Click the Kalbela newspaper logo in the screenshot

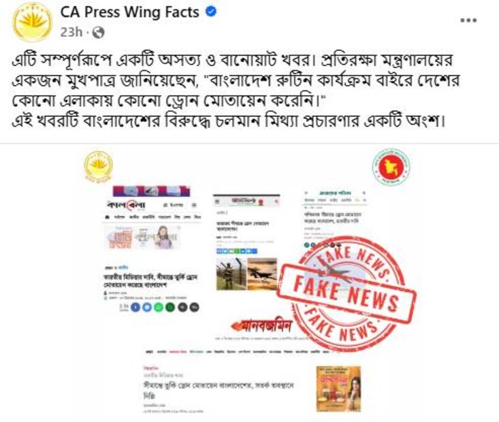pos(127,205)
